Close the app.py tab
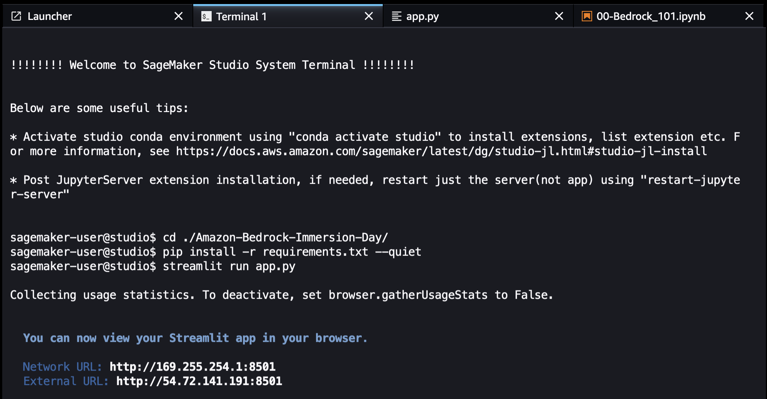767x399 pixels. click(559, 16)
